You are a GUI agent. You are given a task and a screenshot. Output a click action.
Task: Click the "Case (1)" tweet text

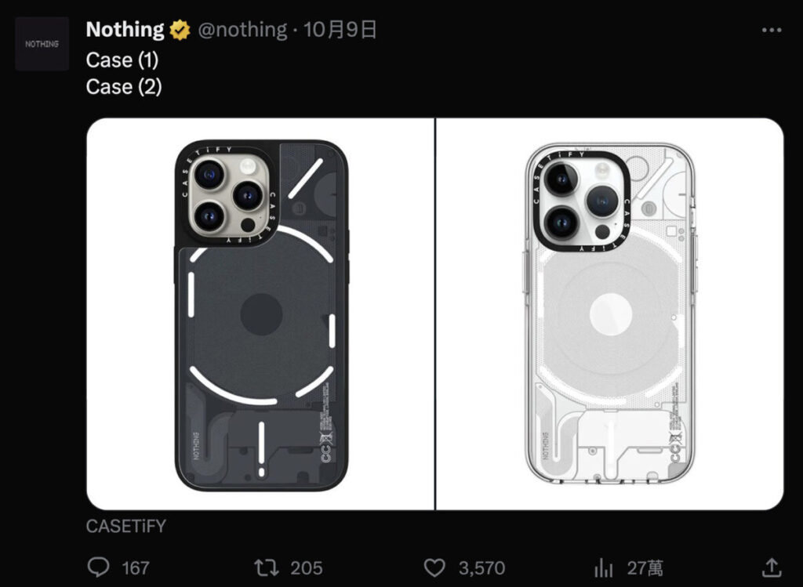122,60
